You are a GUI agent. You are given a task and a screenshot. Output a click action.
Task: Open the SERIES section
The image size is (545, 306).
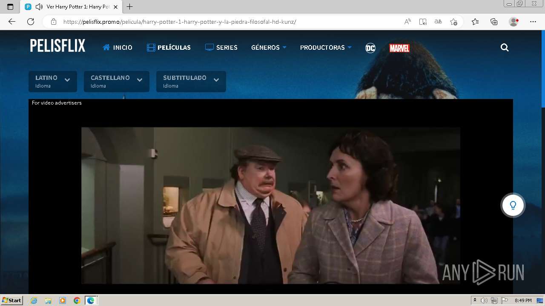[x=221, y=48]
